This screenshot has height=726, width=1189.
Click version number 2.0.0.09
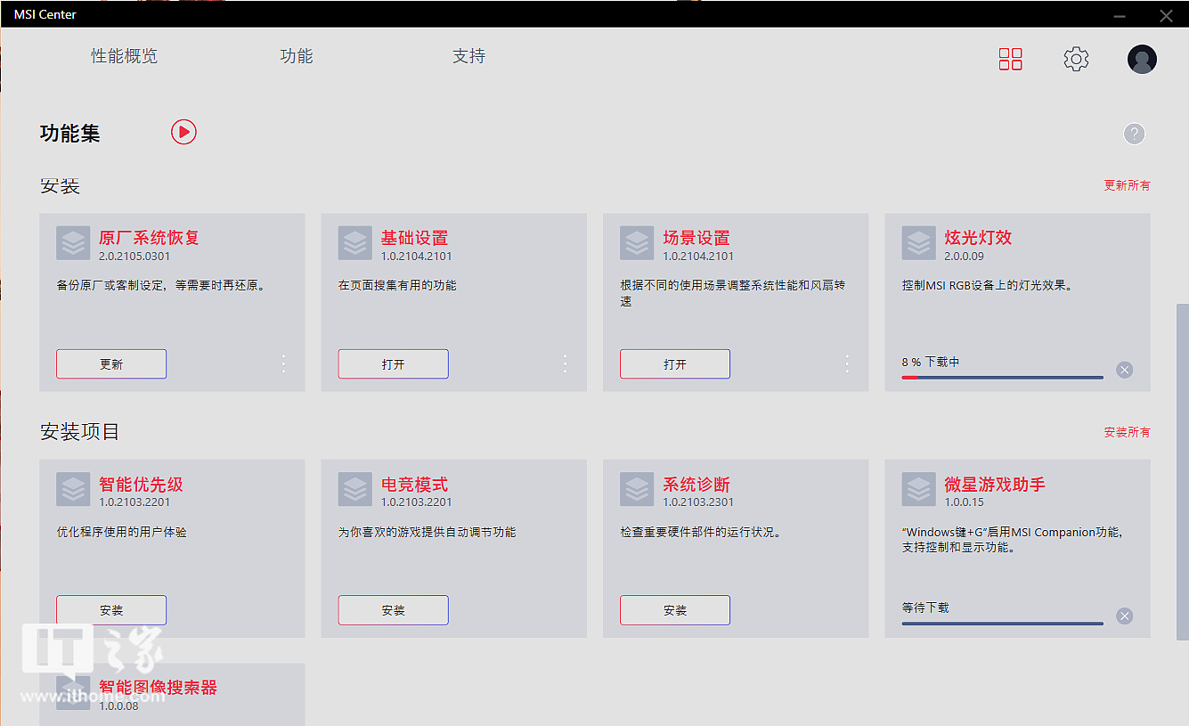(965, 257)
